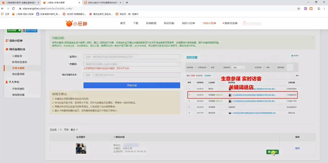Open the 店侦探 bookmark
Screen dimensions: 328x163
[75, 14]
